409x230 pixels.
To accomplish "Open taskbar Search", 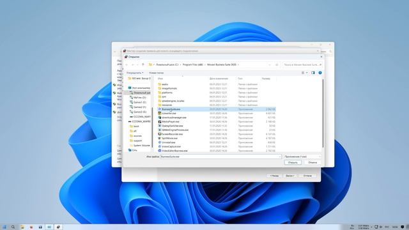I will tap(13, 227).
